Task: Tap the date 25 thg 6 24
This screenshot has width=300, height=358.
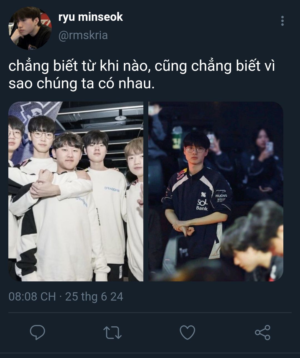Action: (x=94, y=296)
